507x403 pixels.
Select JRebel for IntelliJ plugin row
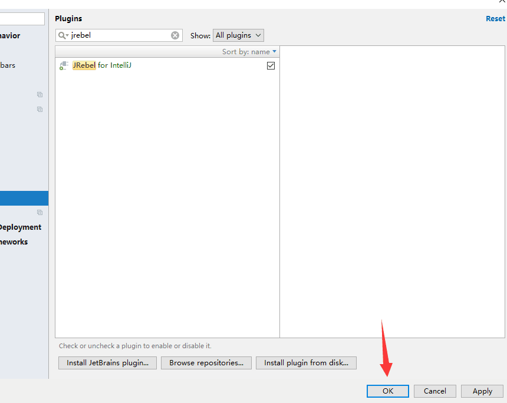(167, 65)
